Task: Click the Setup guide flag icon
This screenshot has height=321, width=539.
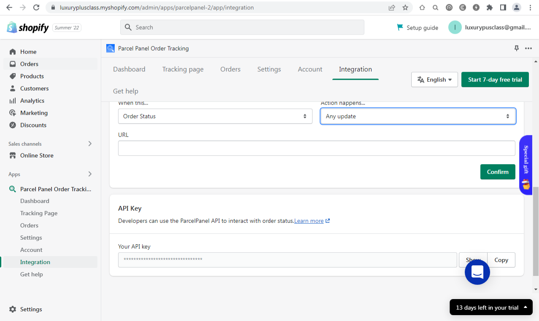Action: point(399,27)
